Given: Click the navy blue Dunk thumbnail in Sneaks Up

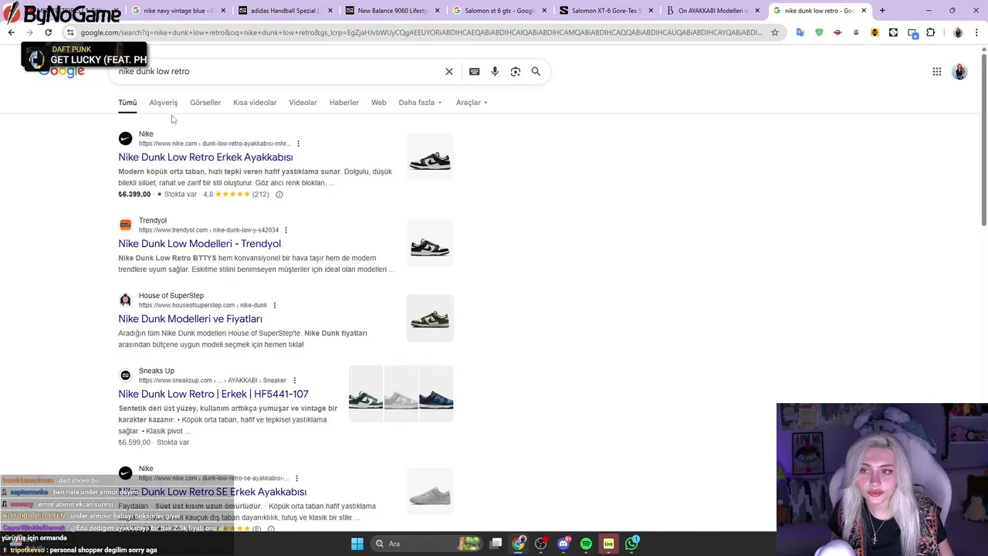Looking at the screenshot, I should (436, 395).
